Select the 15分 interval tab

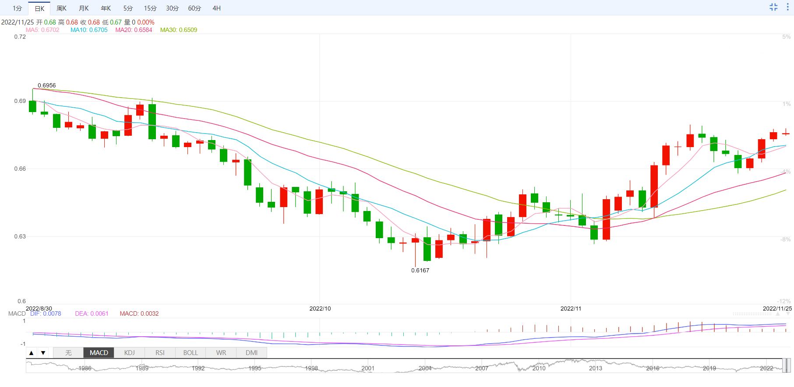150,8
